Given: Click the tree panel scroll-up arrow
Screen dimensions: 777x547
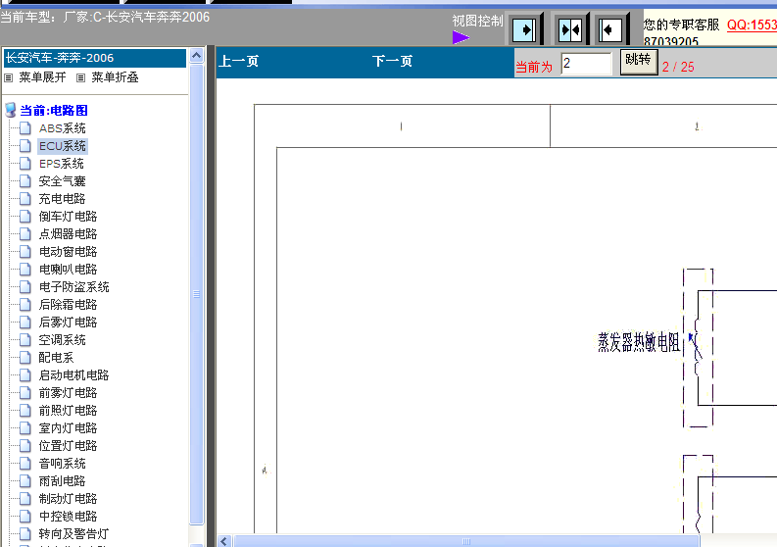Looking at the screenshot, I should tap(197, 56).
